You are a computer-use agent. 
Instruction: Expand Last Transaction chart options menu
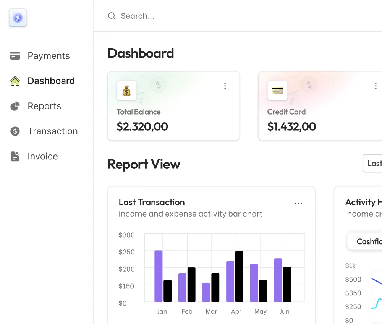coord(298,203)
